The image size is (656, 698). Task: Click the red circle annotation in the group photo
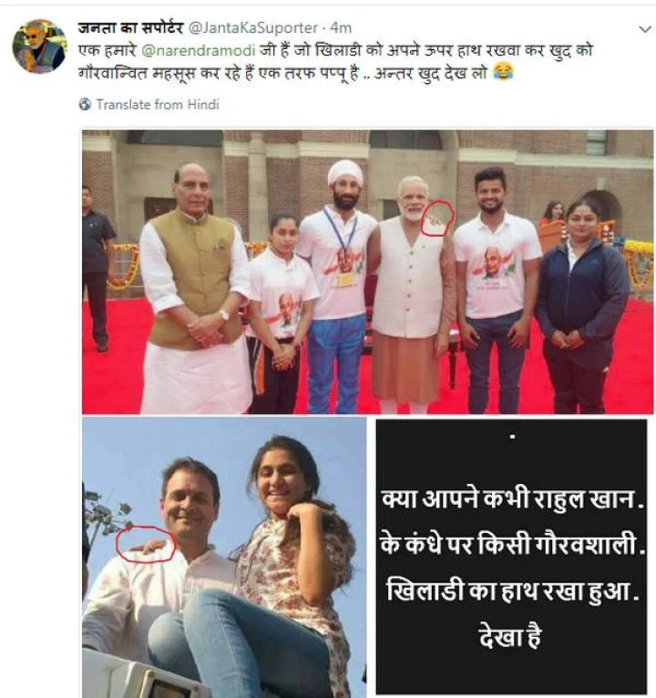coord(437,218)
